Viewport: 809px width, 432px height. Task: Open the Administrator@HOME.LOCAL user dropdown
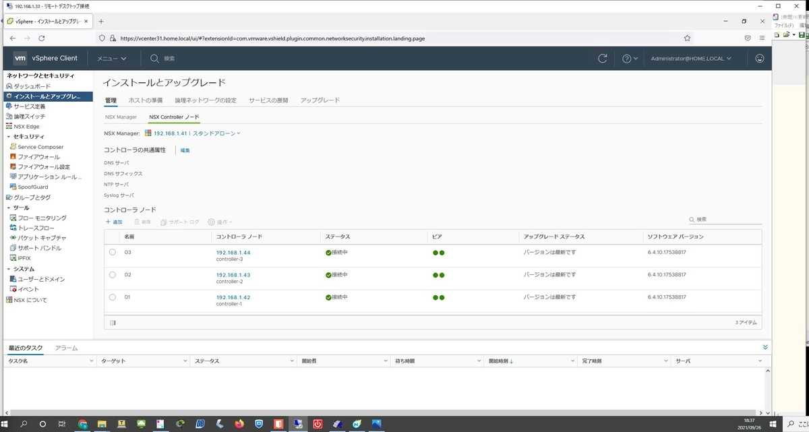point(691,59)
